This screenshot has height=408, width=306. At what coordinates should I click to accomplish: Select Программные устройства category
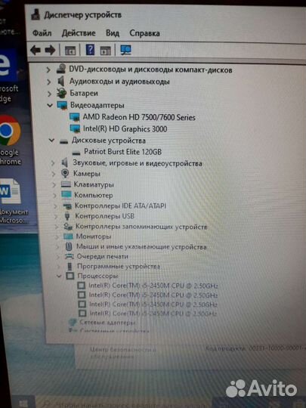(119, 266)
